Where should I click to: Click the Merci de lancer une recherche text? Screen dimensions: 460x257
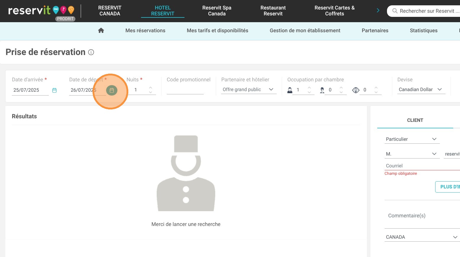tap(186, 224)
